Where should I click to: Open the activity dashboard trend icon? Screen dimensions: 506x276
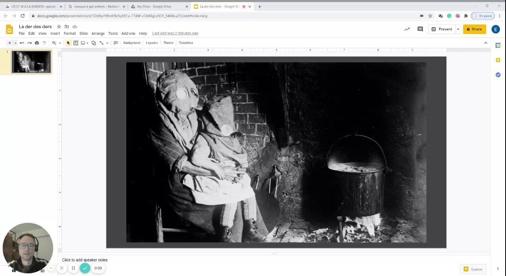[x=407, y=29]
